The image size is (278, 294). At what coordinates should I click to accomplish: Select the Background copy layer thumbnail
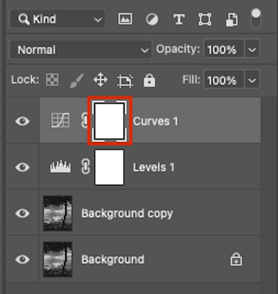point(58,213)
